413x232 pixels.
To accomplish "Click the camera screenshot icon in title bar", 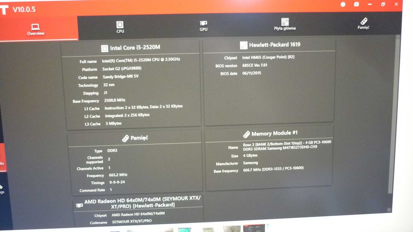I will (356, 4).
